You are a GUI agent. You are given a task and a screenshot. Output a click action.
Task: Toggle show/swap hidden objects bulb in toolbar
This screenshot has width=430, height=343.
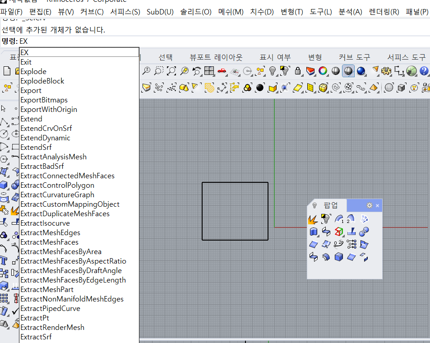click(285, 70)
